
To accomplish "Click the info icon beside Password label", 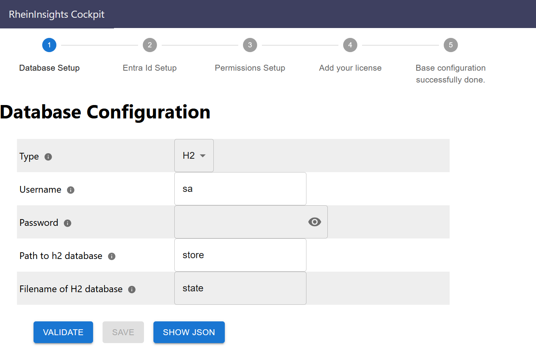I will tap(67, 223).
